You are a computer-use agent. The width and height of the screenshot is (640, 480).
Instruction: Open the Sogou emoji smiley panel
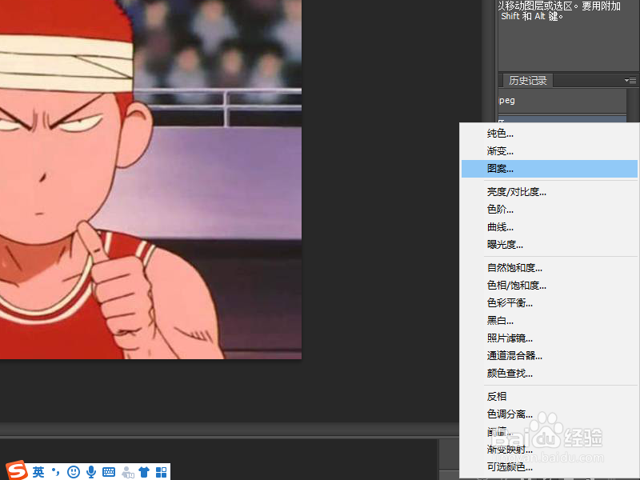click(x=74, y=472)
